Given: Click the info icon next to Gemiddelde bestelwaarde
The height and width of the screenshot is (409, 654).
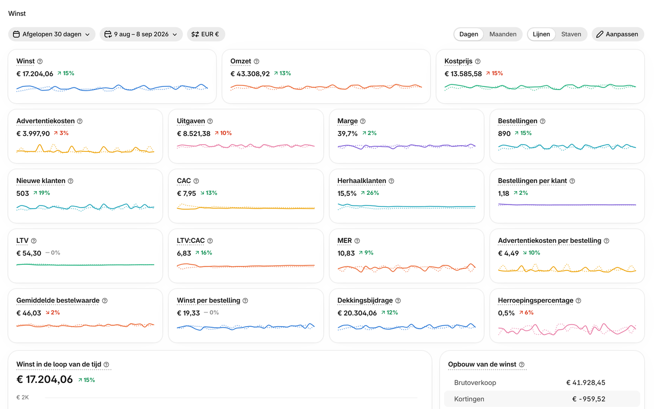Looking at the screenshot, I should (x=105, y=301).
